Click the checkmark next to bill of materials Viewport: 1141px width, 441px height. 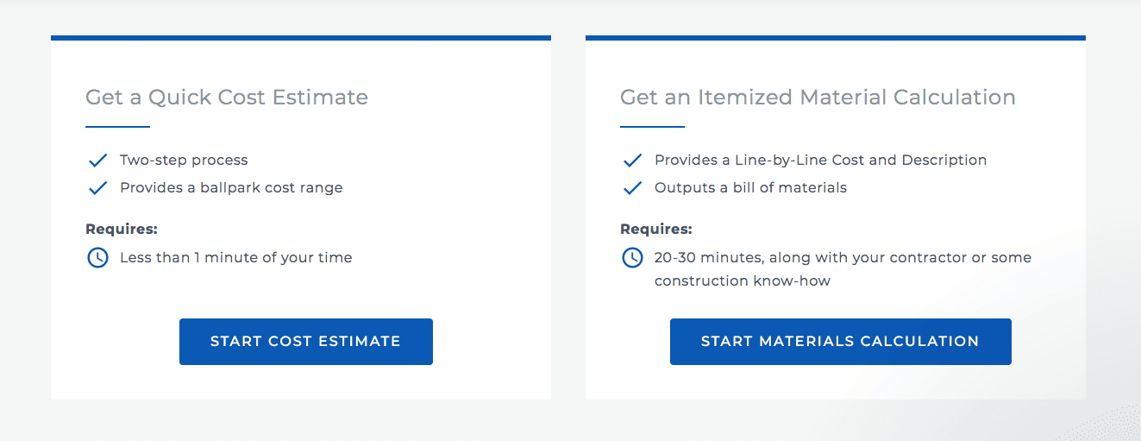coord(632,188)
